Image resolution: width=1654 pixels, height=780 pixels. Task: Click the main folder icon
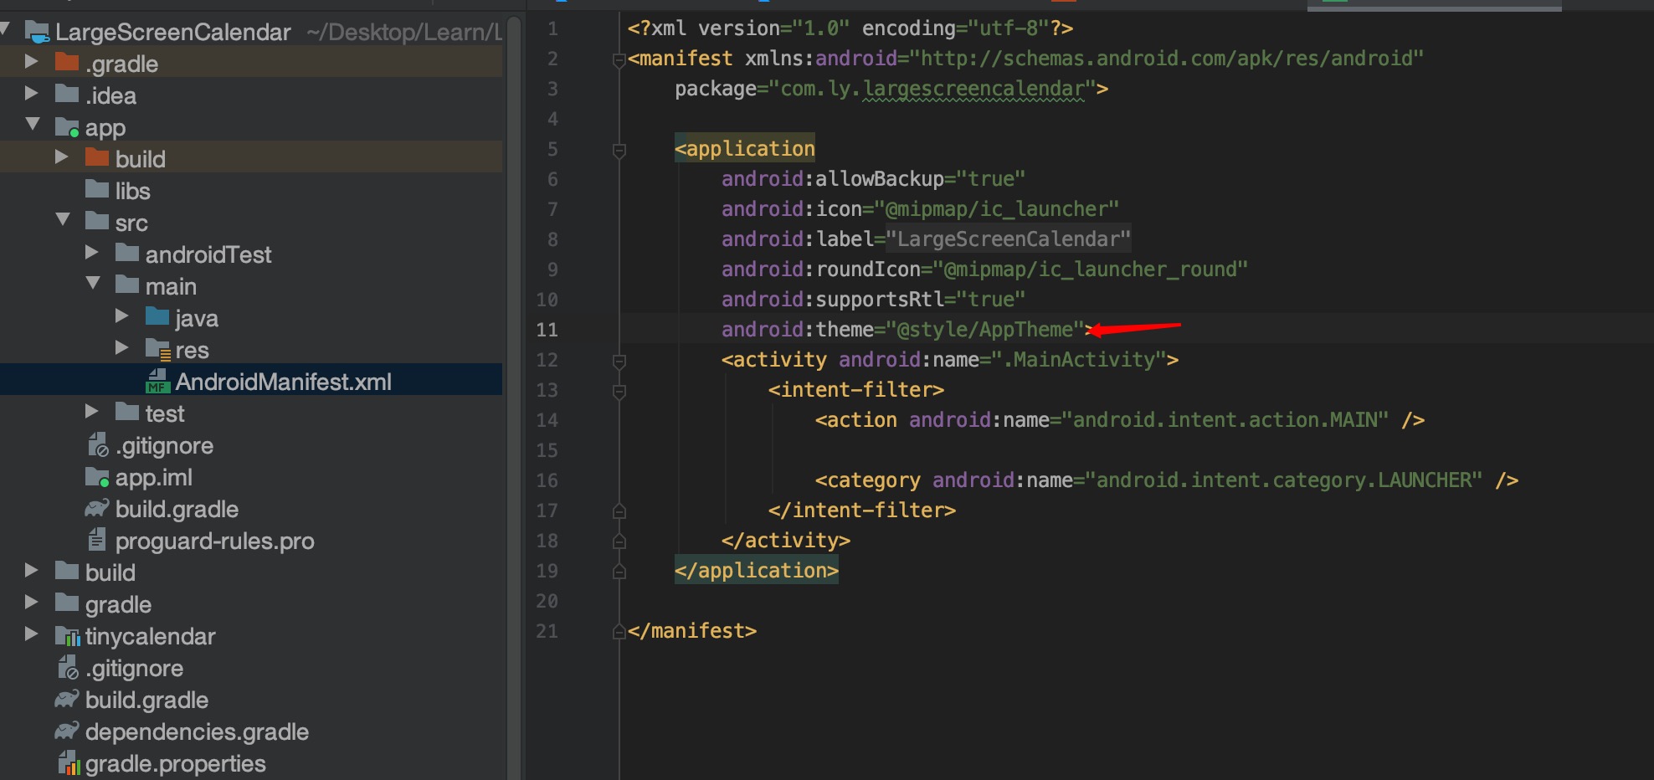click(x=127, y=285)
